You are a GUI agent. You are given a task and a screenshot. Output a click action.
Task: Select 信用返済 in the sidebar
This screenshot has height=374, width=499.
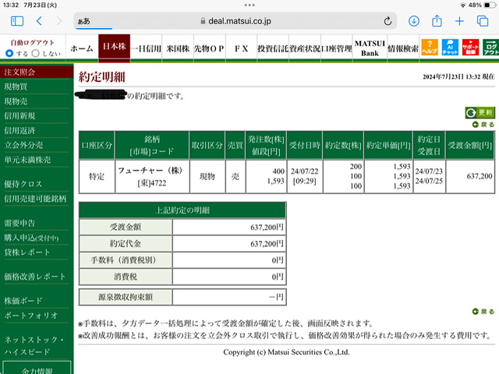[19, 130]
